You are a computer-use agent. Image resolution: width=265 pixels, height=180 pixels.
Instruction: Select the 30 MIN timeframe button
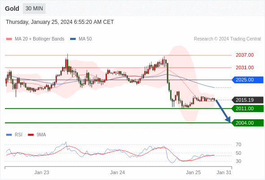(x=34, y=9)
